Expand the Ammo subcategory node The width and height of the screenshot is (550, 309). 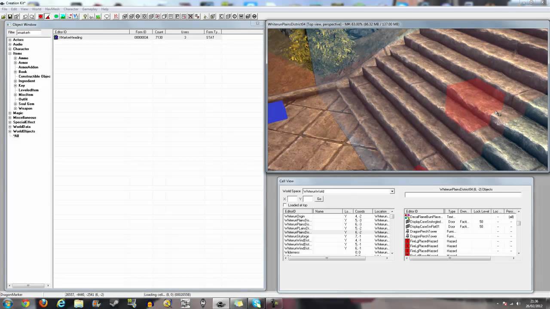15,58
